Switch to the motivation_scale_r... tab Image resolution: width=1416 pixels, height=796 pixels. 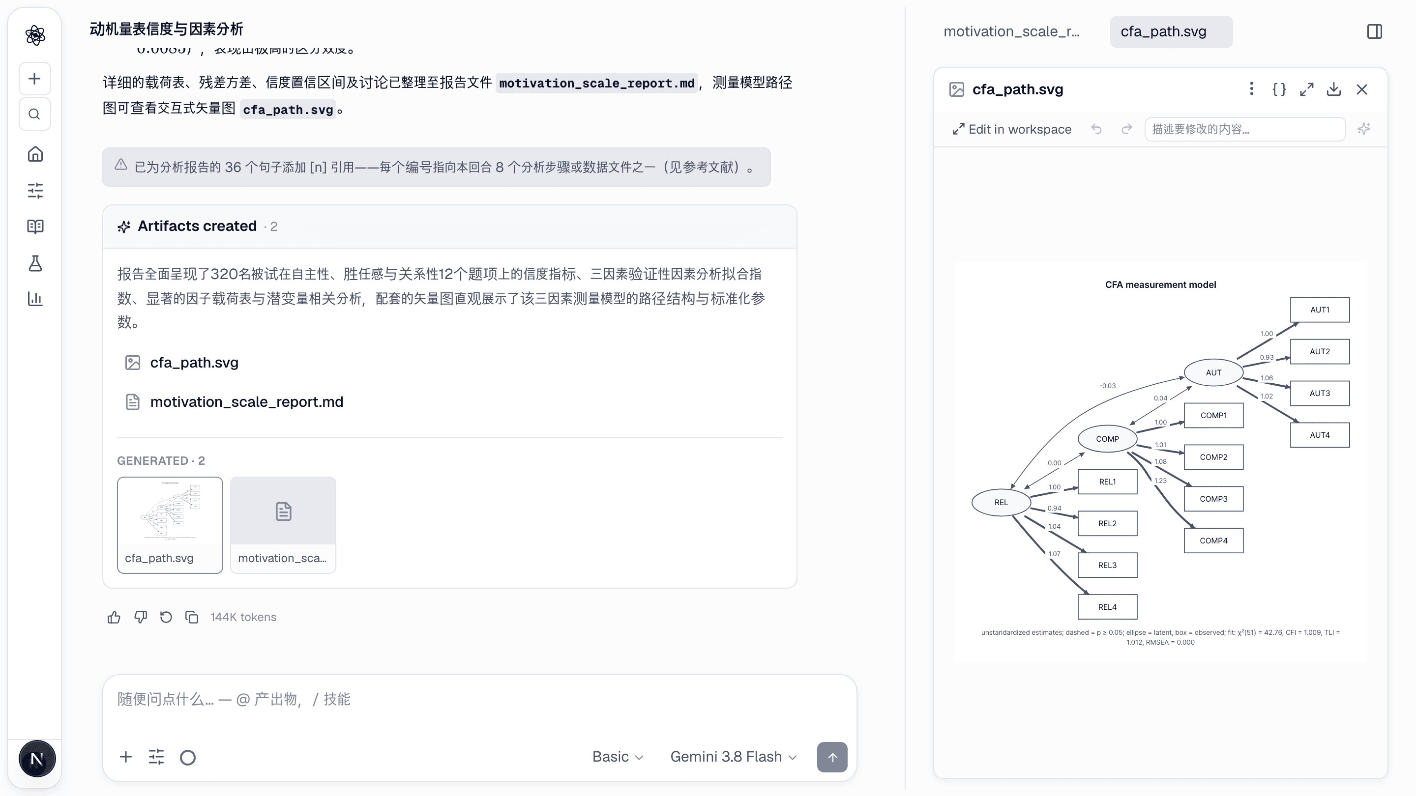(x=1011, y=31)
